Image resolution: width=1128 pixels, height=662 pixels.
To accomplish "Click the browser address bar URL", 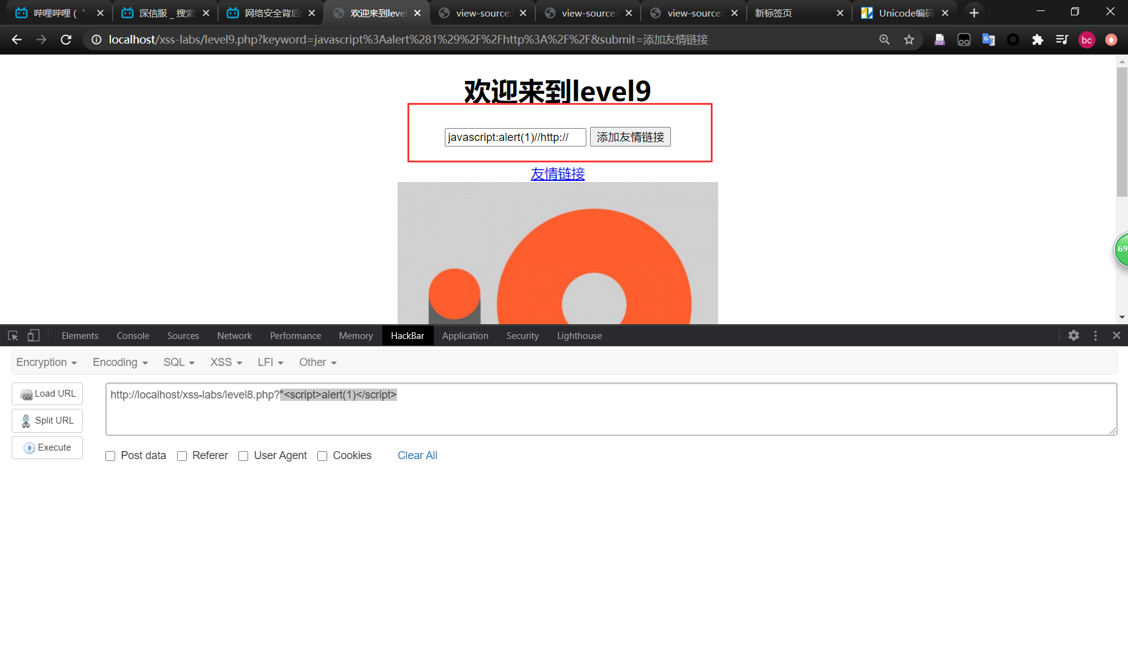I will pos(408,40).
